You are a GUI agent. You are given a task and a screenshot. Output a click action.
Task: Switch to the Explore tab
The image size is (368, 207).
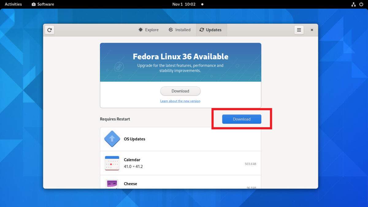(148, 30)
